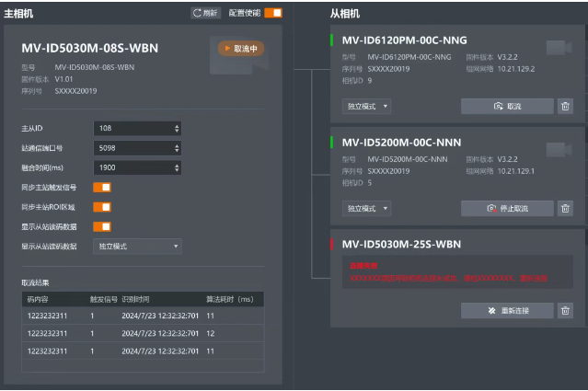The height and width of the screenshot is (391, 588).
Task: Click the 取流中 streaming status badge
Action: [x=241, y=49]
